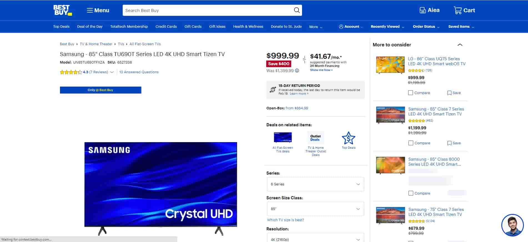Tick Compare for Samsung 85" Class 8000 Series

[x=411, y=193]
